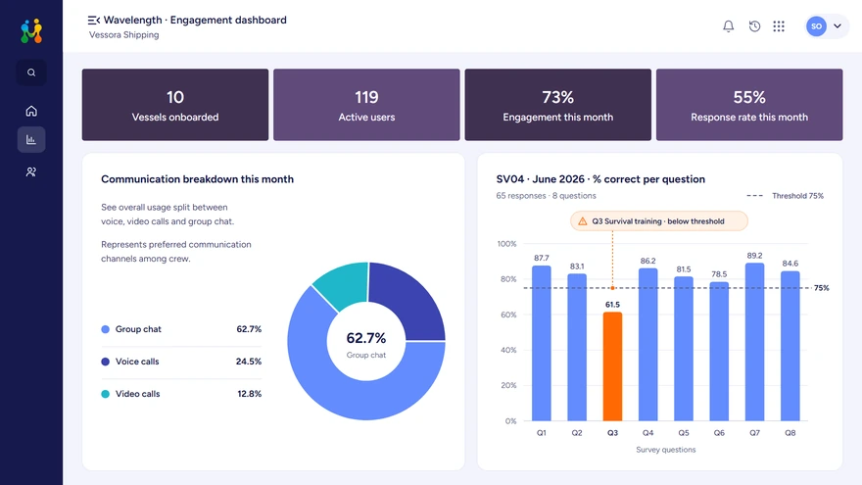Click the Group chat legend dot
This screenshot has width=862, height=485.
(106, 329)
